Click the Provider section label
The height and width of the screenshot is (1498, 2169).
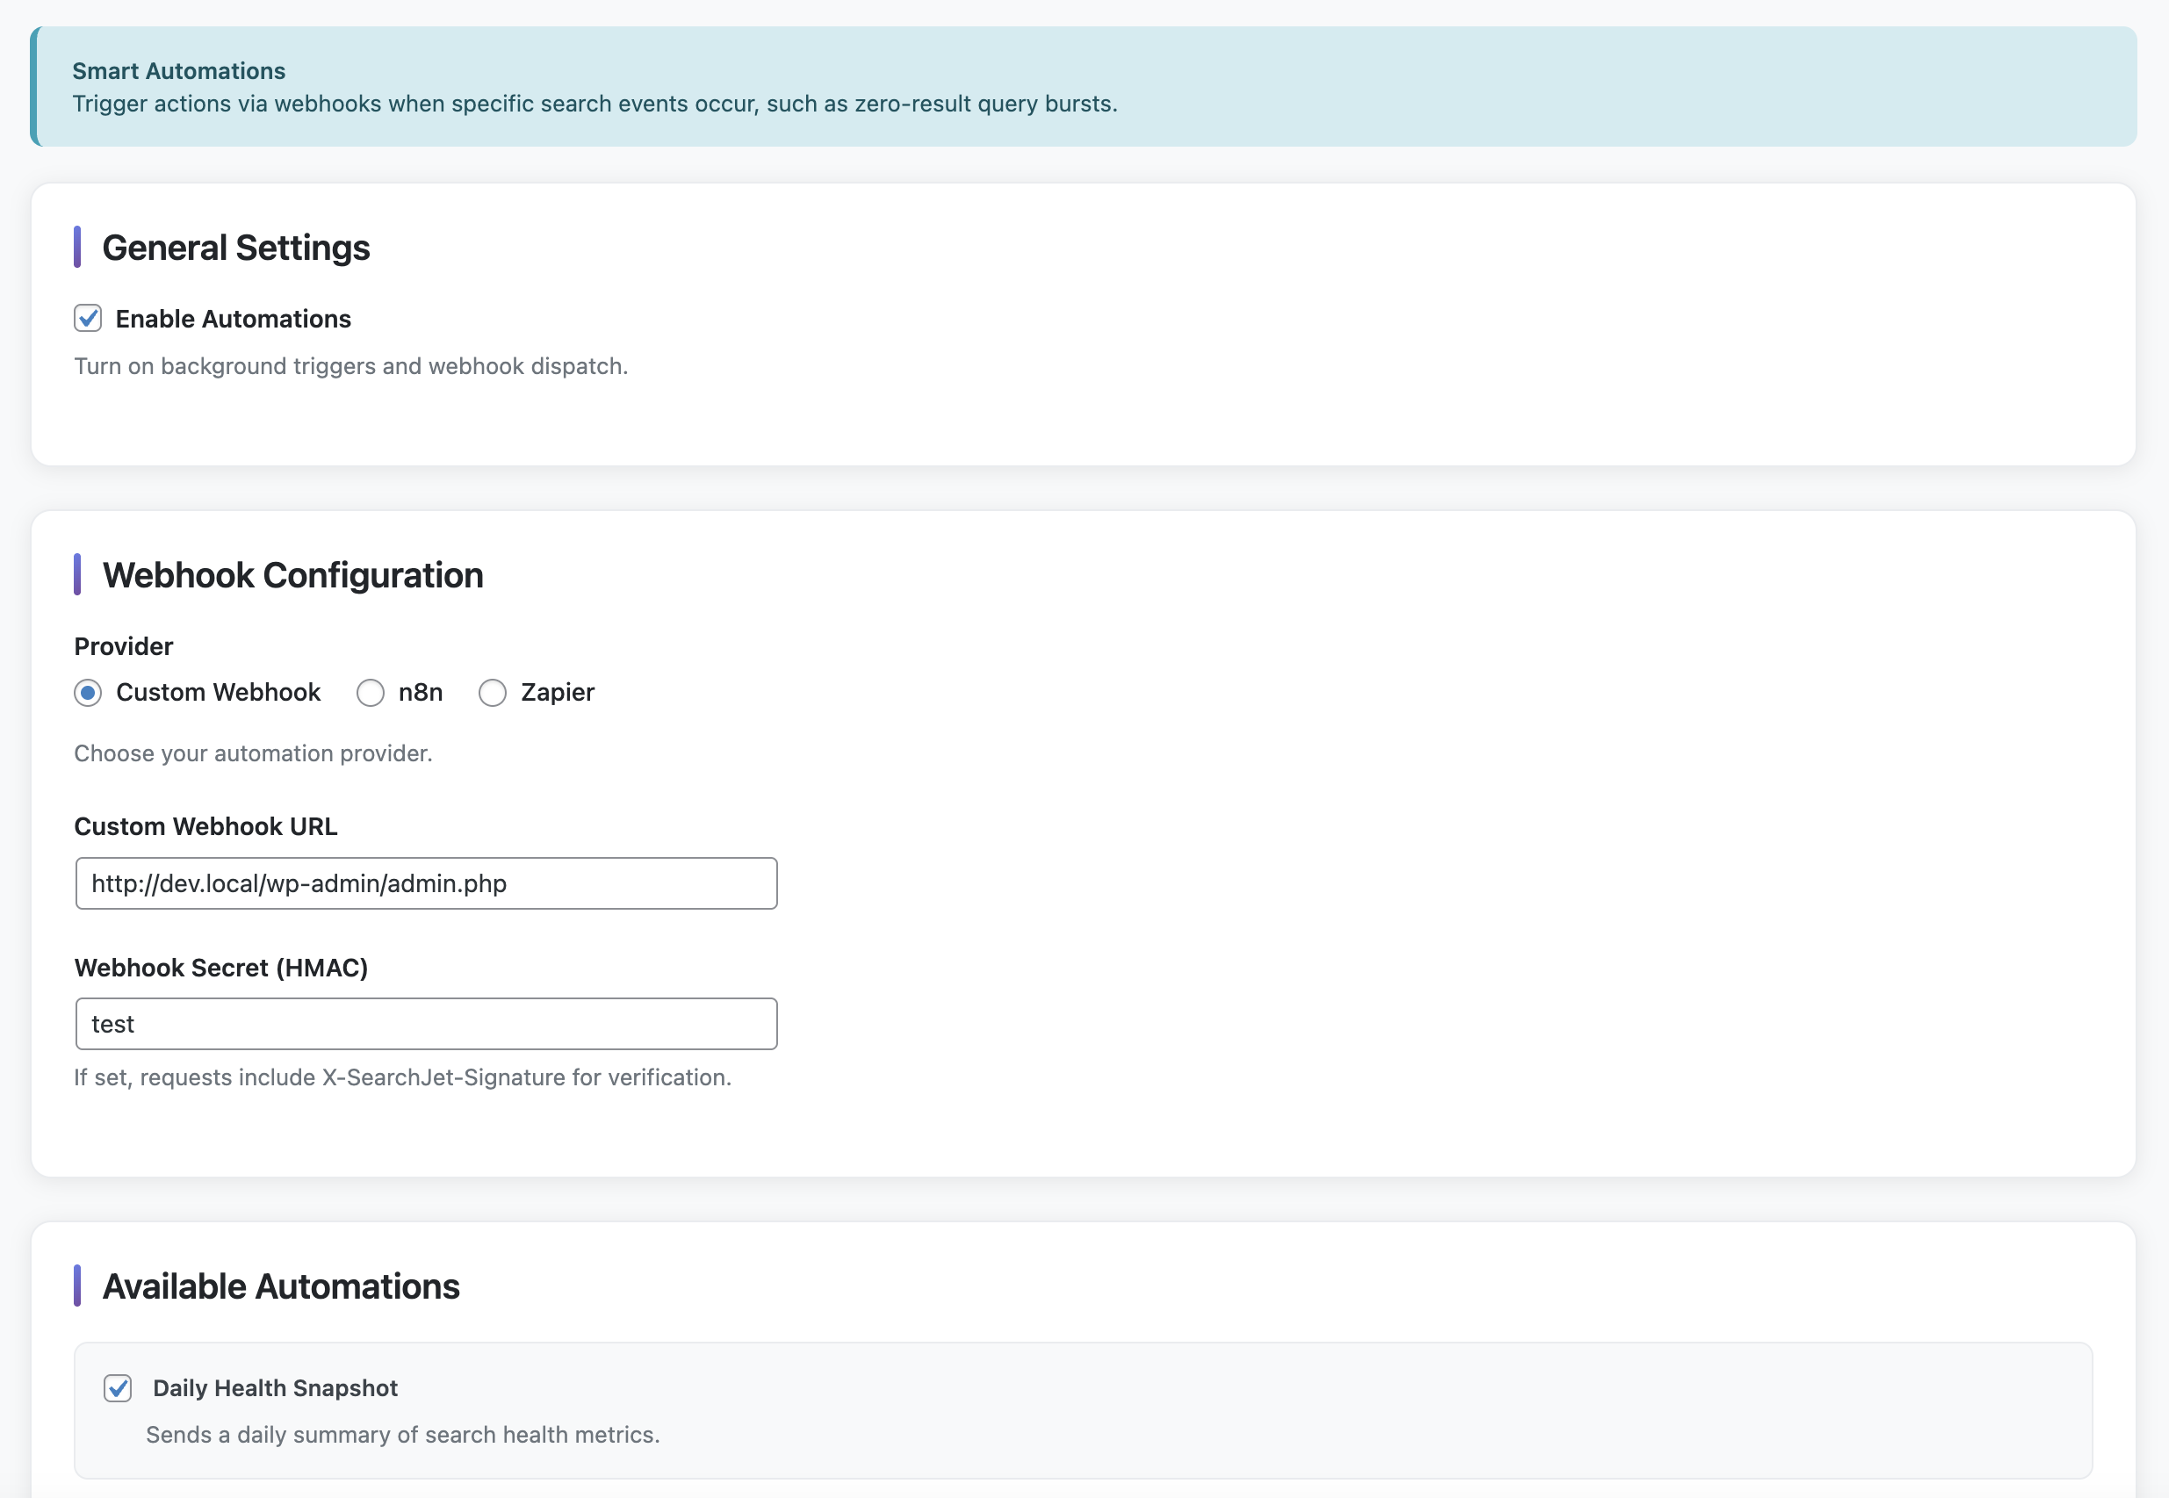tap(123, 645)
